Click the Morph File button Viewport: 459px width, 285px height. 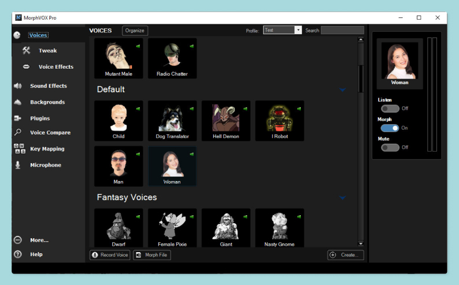coord(152,255)
